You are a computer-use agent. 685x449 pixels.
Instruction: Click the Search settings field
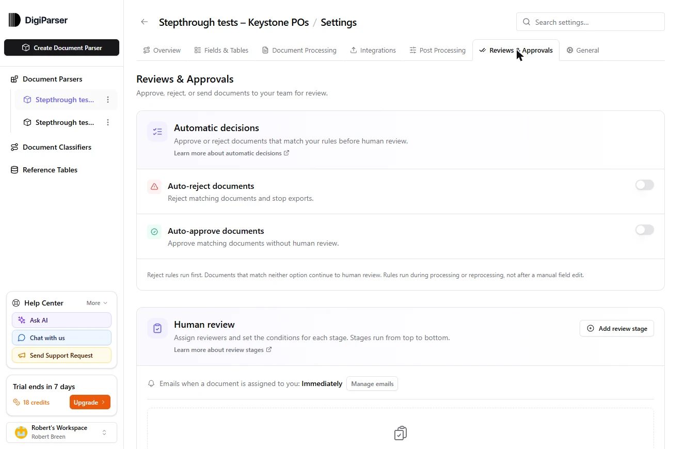pos(591,22)
